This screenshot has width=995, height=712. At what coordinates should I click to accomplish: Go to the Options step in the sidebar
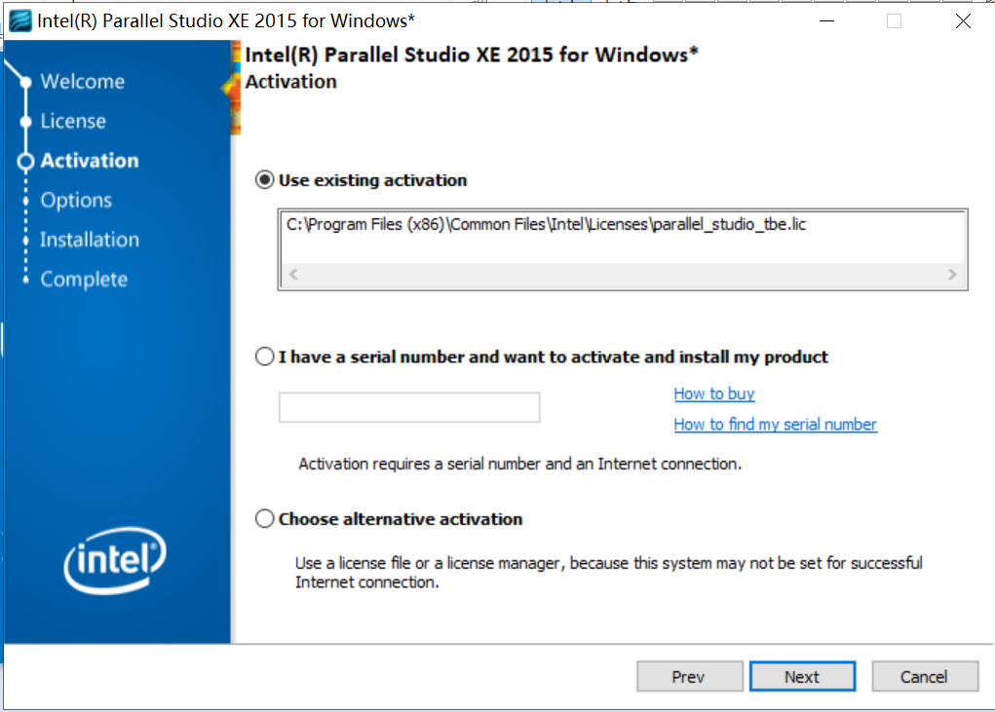pos(75,200)
